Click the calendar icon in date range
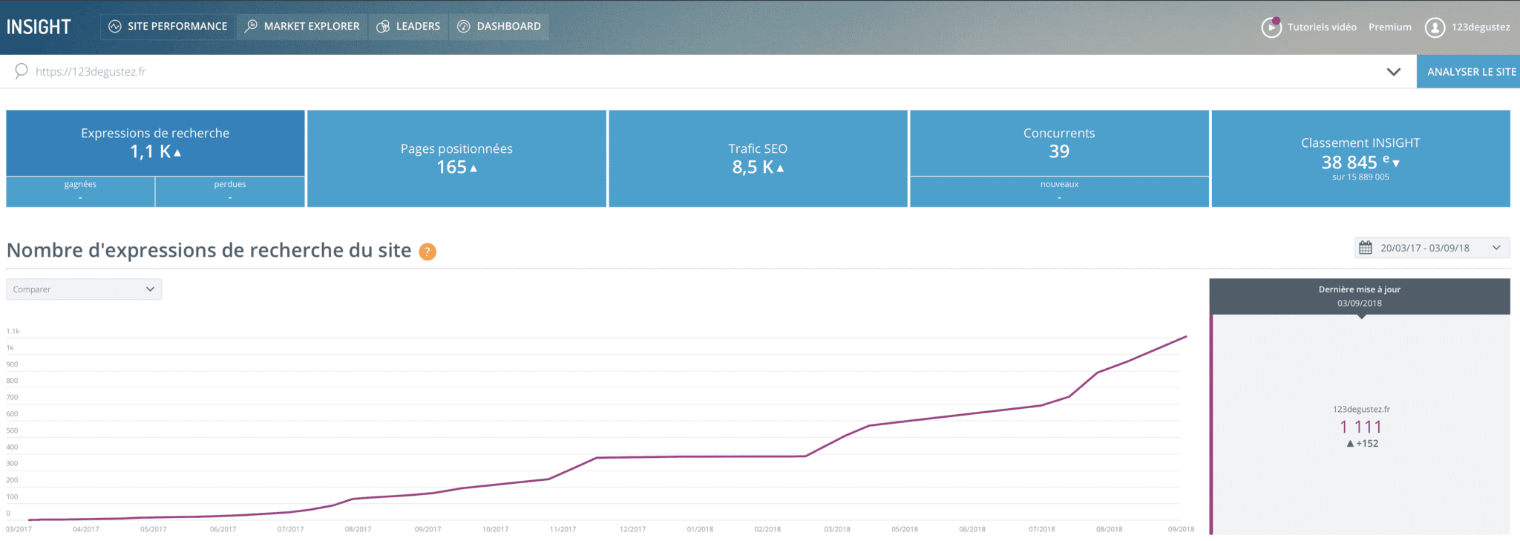 (1366, 248)
